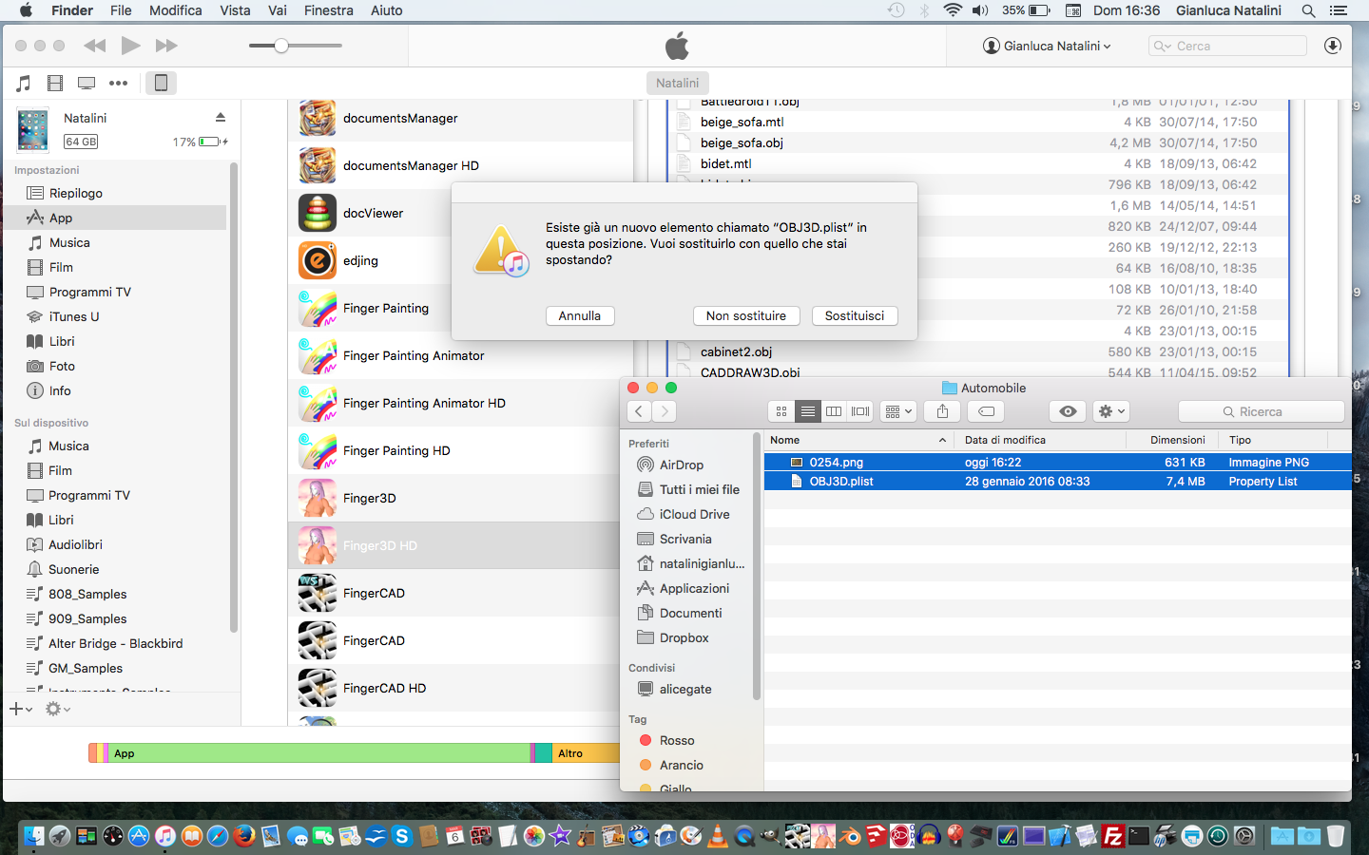Viewport: 1369px width, 855px height.
Task: Select 0254.png file in Finder
Action: coord(1057,462)
